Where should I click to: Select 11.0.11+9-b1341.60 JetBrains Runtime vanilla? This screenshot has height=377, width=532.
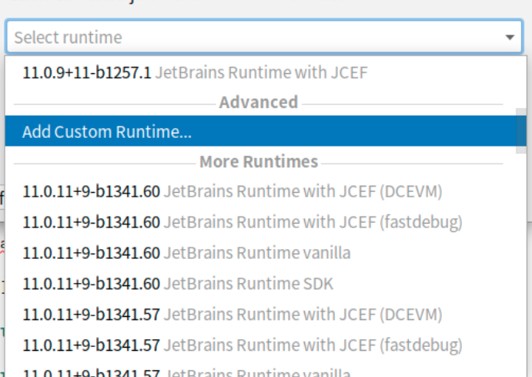click(266, 253)
